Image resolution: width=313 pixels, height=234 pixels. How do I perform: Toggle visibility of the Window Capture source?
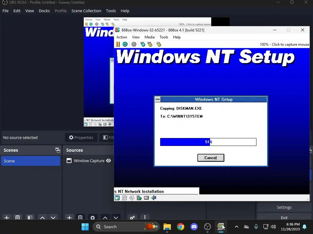[x=109, y=161]
